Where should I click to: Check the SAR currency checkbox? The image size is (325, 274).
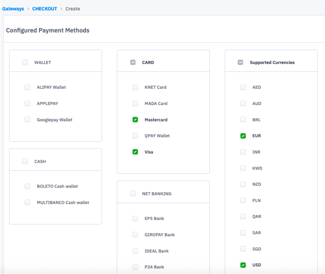coord(243,233)
